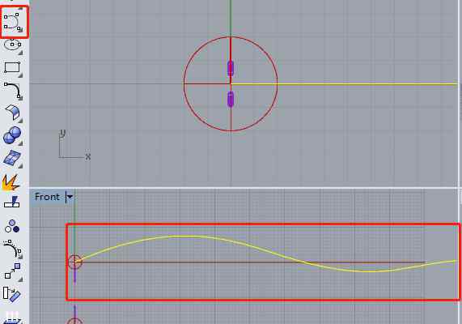Select the red circle in Top viewport

(184, 83)
